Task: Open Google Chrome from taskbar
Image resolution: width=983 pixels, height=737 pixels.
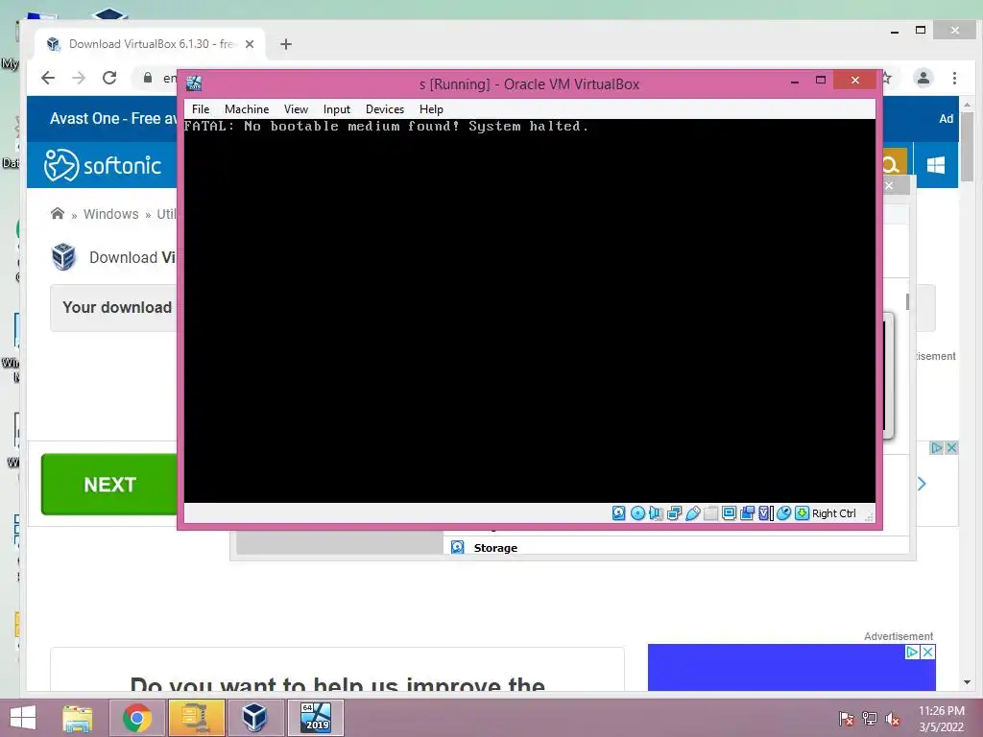Action: (136, 718)
